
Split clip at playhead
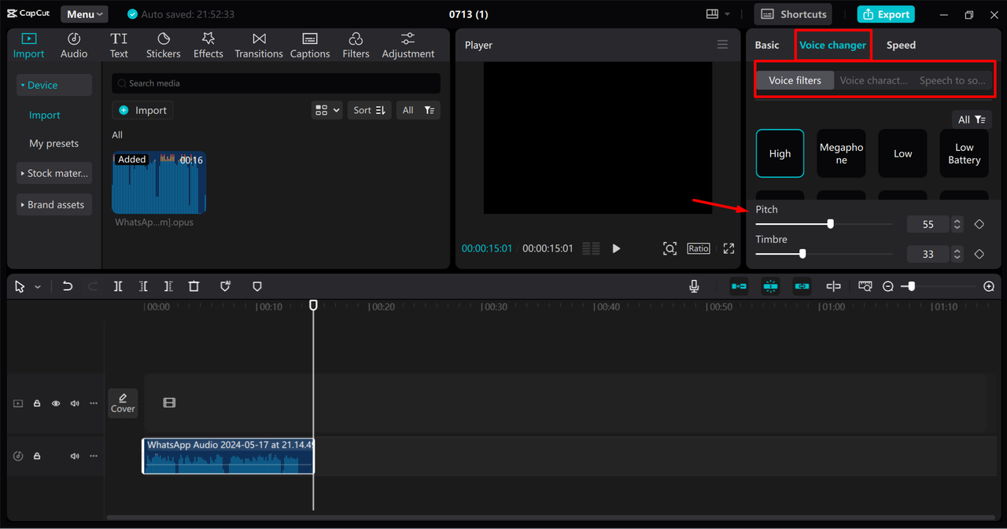click(x=118, y=287)
